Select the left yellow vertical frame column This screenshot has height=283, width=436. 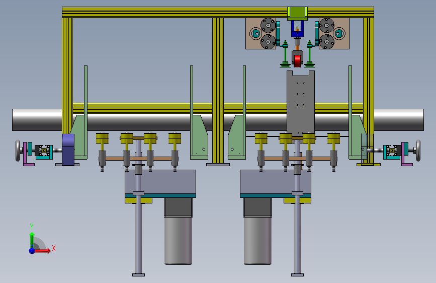pos(67,76)
